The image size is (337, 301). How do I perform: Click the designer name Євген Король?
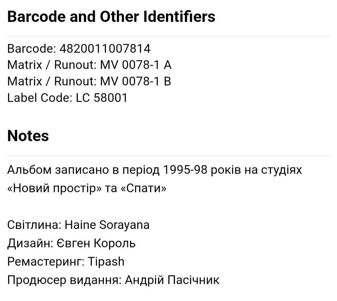tap(96, 243)
